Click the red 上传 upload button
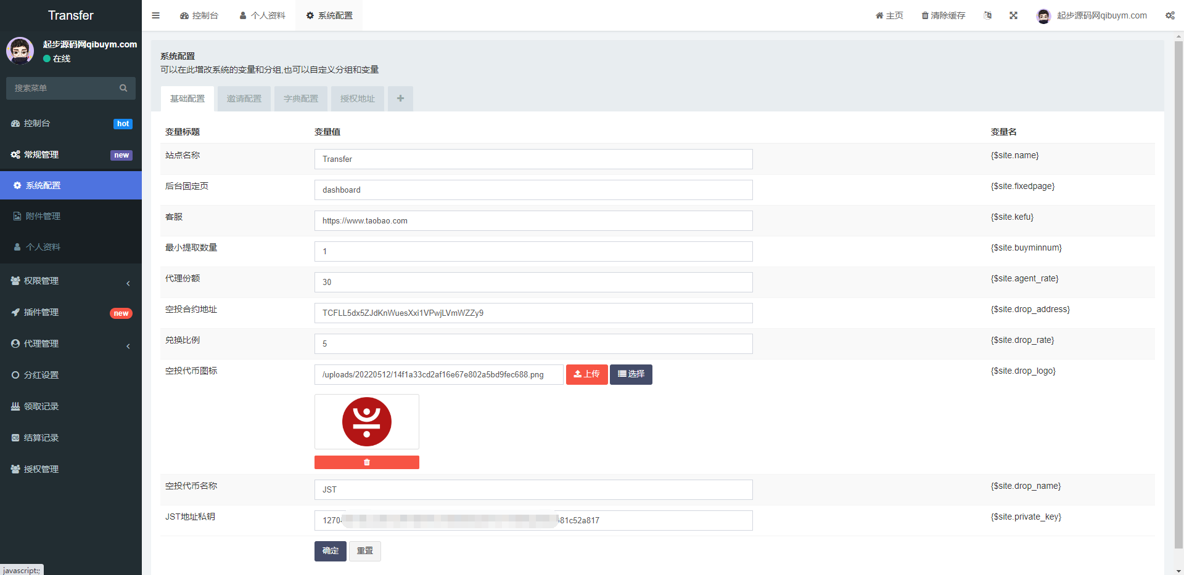The width and height of the screenshot is (1184, 575). [x=586, y=374]
